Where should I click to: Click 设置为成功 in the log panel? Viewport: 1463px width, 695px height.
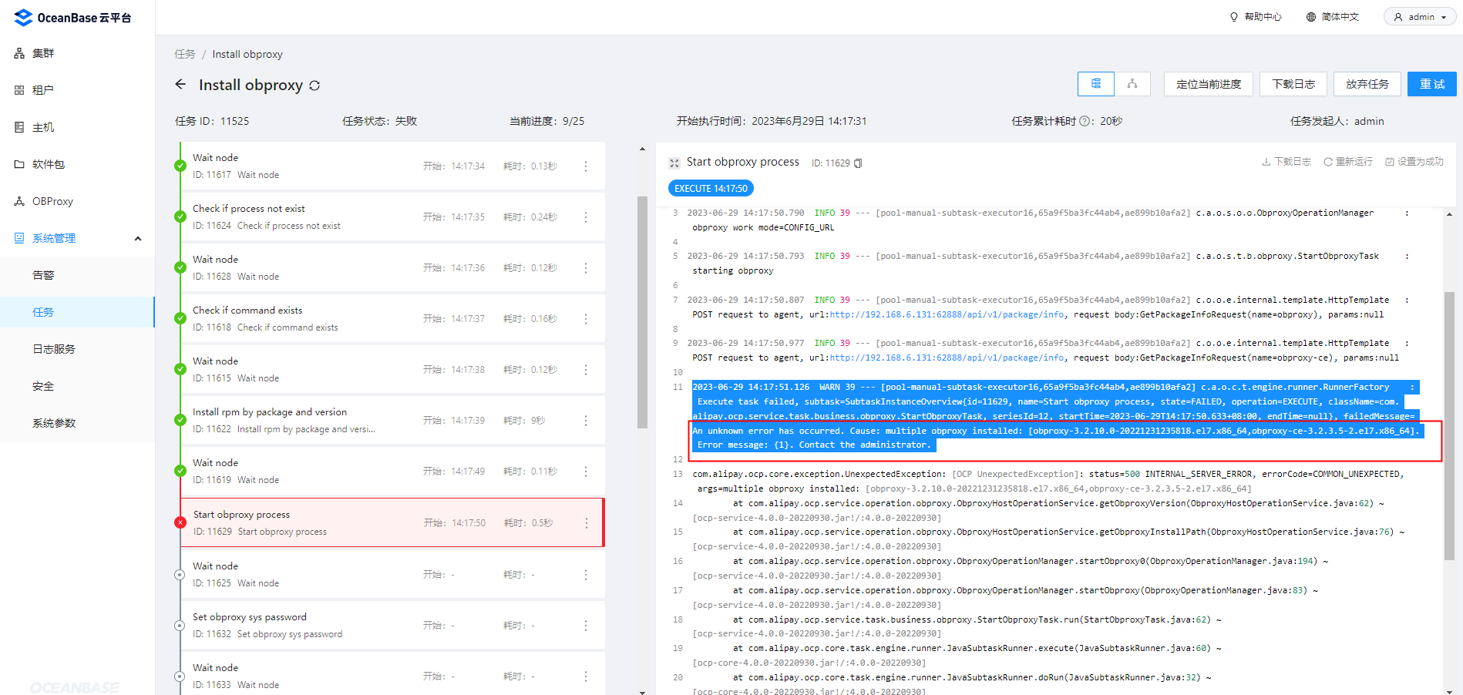1414,162
